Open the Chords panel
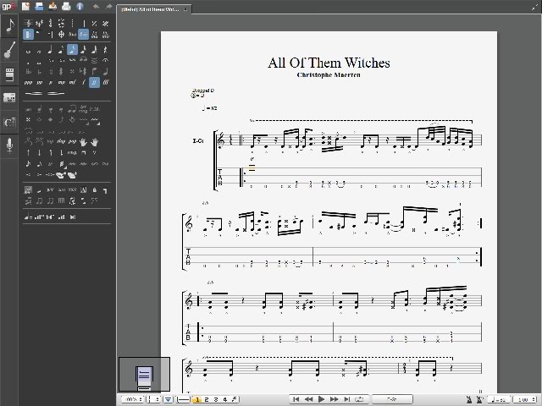Viewport: 542px width, 406px height. 9,122
